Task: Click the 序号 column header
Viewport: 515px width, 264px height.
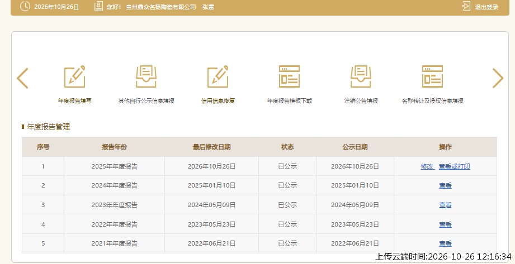Action: pyautogui.click(x=43, y=147)
